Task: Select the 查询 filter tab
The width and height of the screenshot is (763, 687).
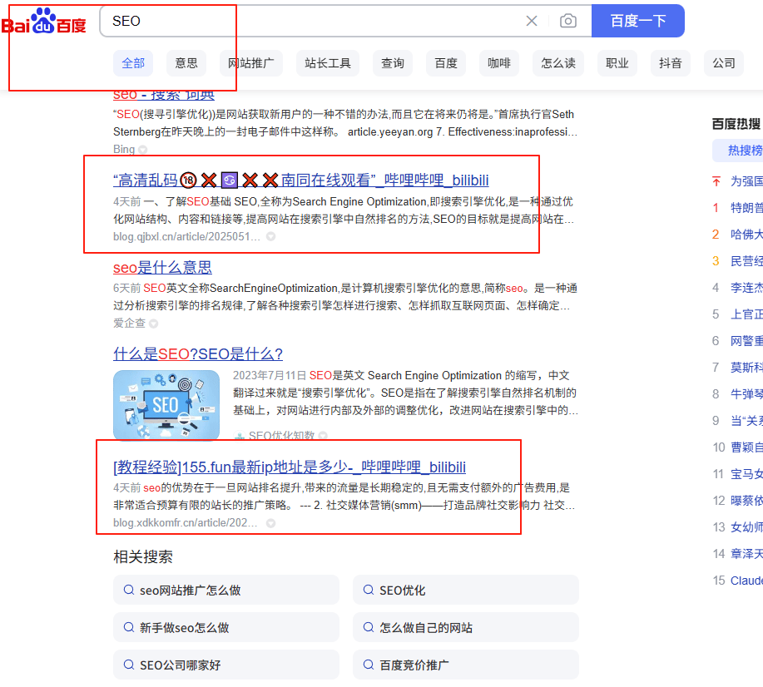Action: 393,63
